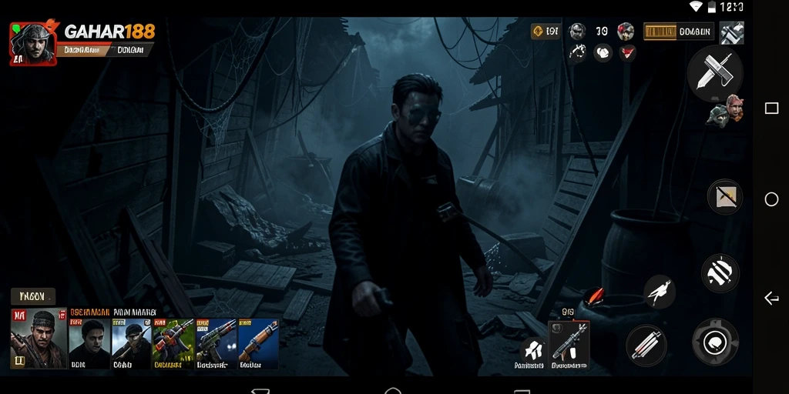Tap the Wi-Fi status icon
The width and height of the screenshot is (789, 394).
696,6
